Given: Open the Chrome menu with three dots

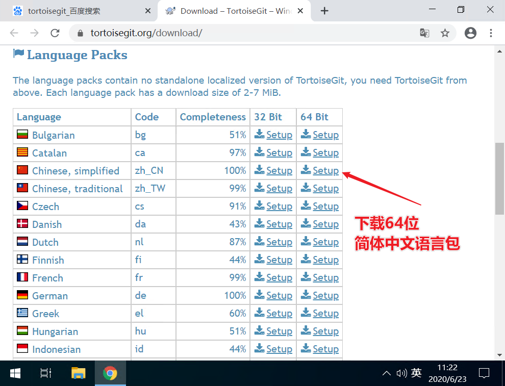Looking at the screenshot, I should 491,33.
